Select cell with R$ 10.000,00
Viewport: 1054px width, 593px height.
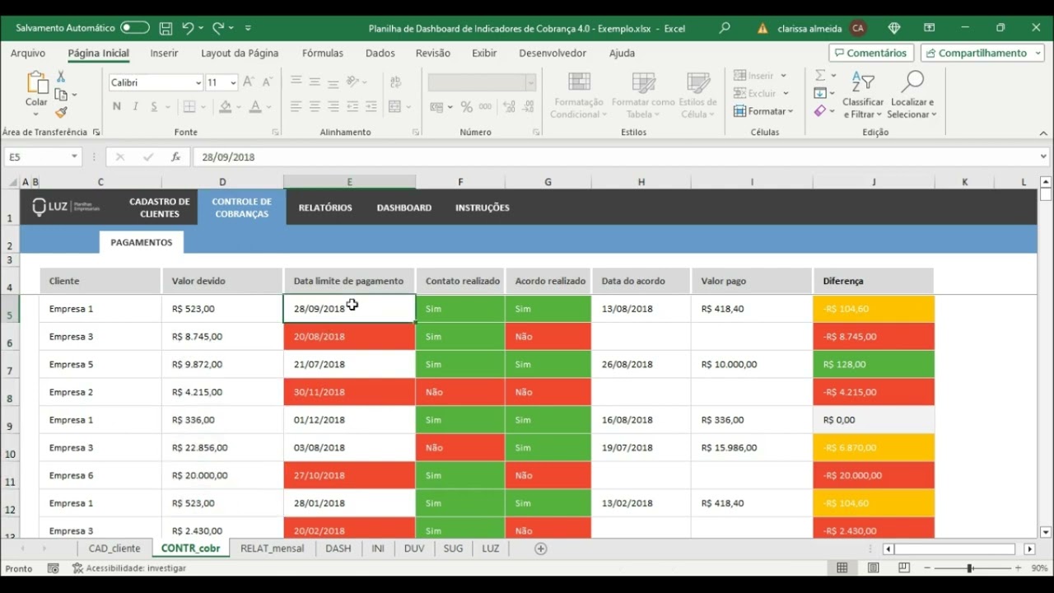(x=752, y=364)
